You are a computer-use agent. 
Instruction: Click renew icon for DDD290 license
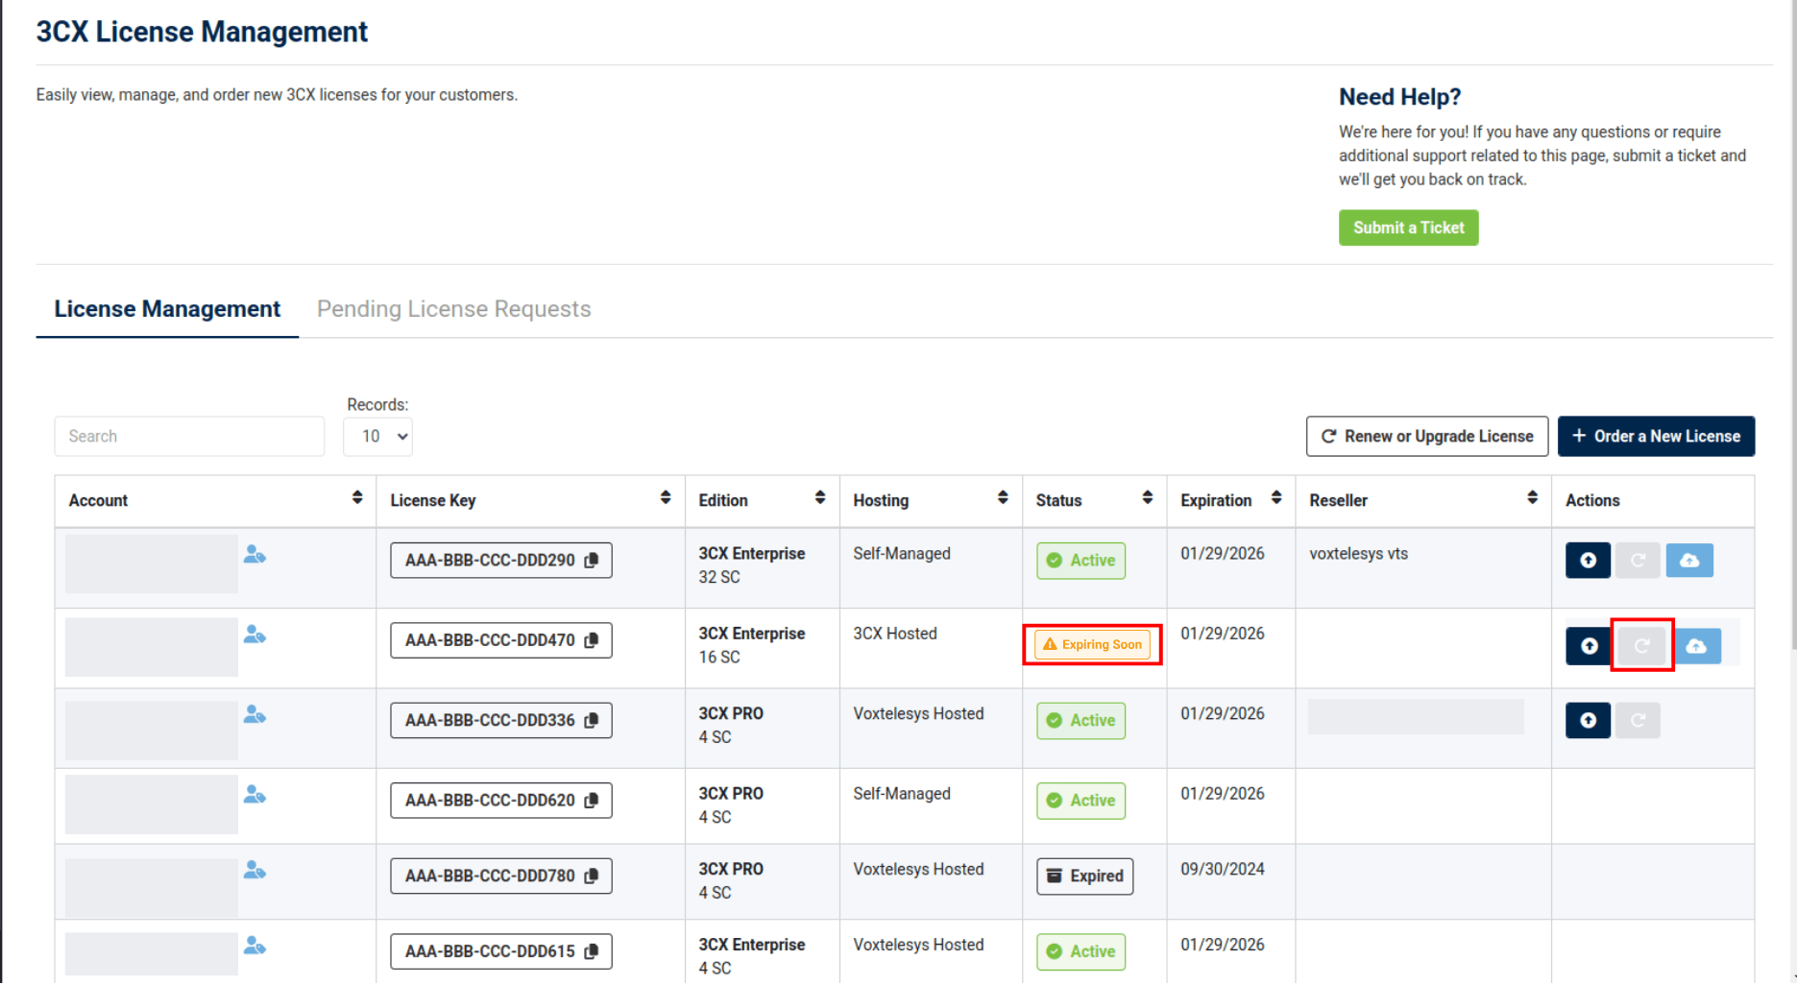(1639, 561)
